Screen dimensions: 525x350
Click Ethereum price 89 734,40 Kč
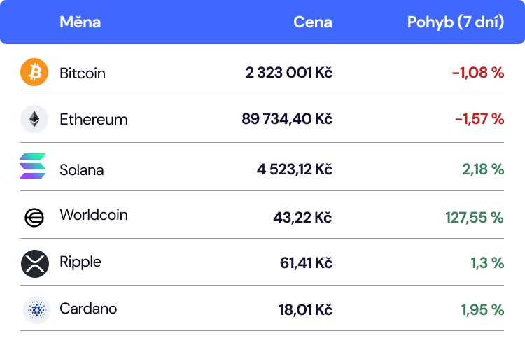(287, 119)
